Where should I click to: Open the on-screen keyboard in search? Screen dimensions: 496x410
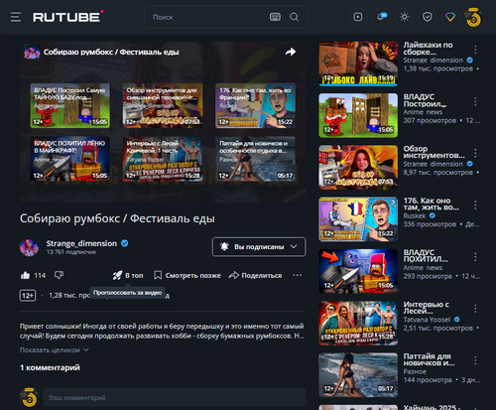point(275,17)
